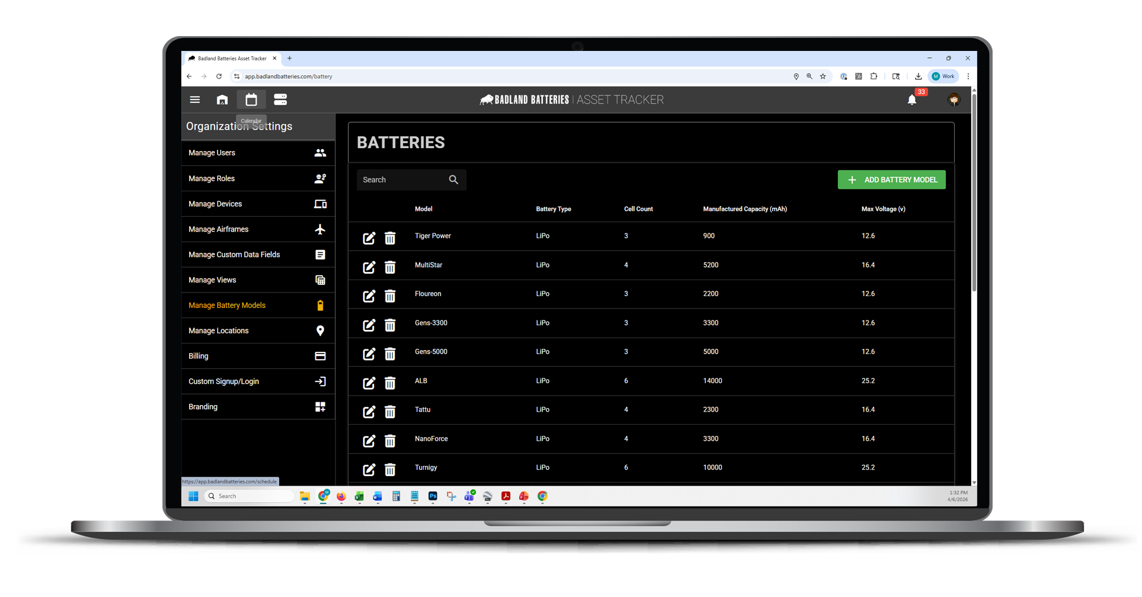Launch Firefox from the taskbar
The image size is (1142, 597).
point(341,496)
